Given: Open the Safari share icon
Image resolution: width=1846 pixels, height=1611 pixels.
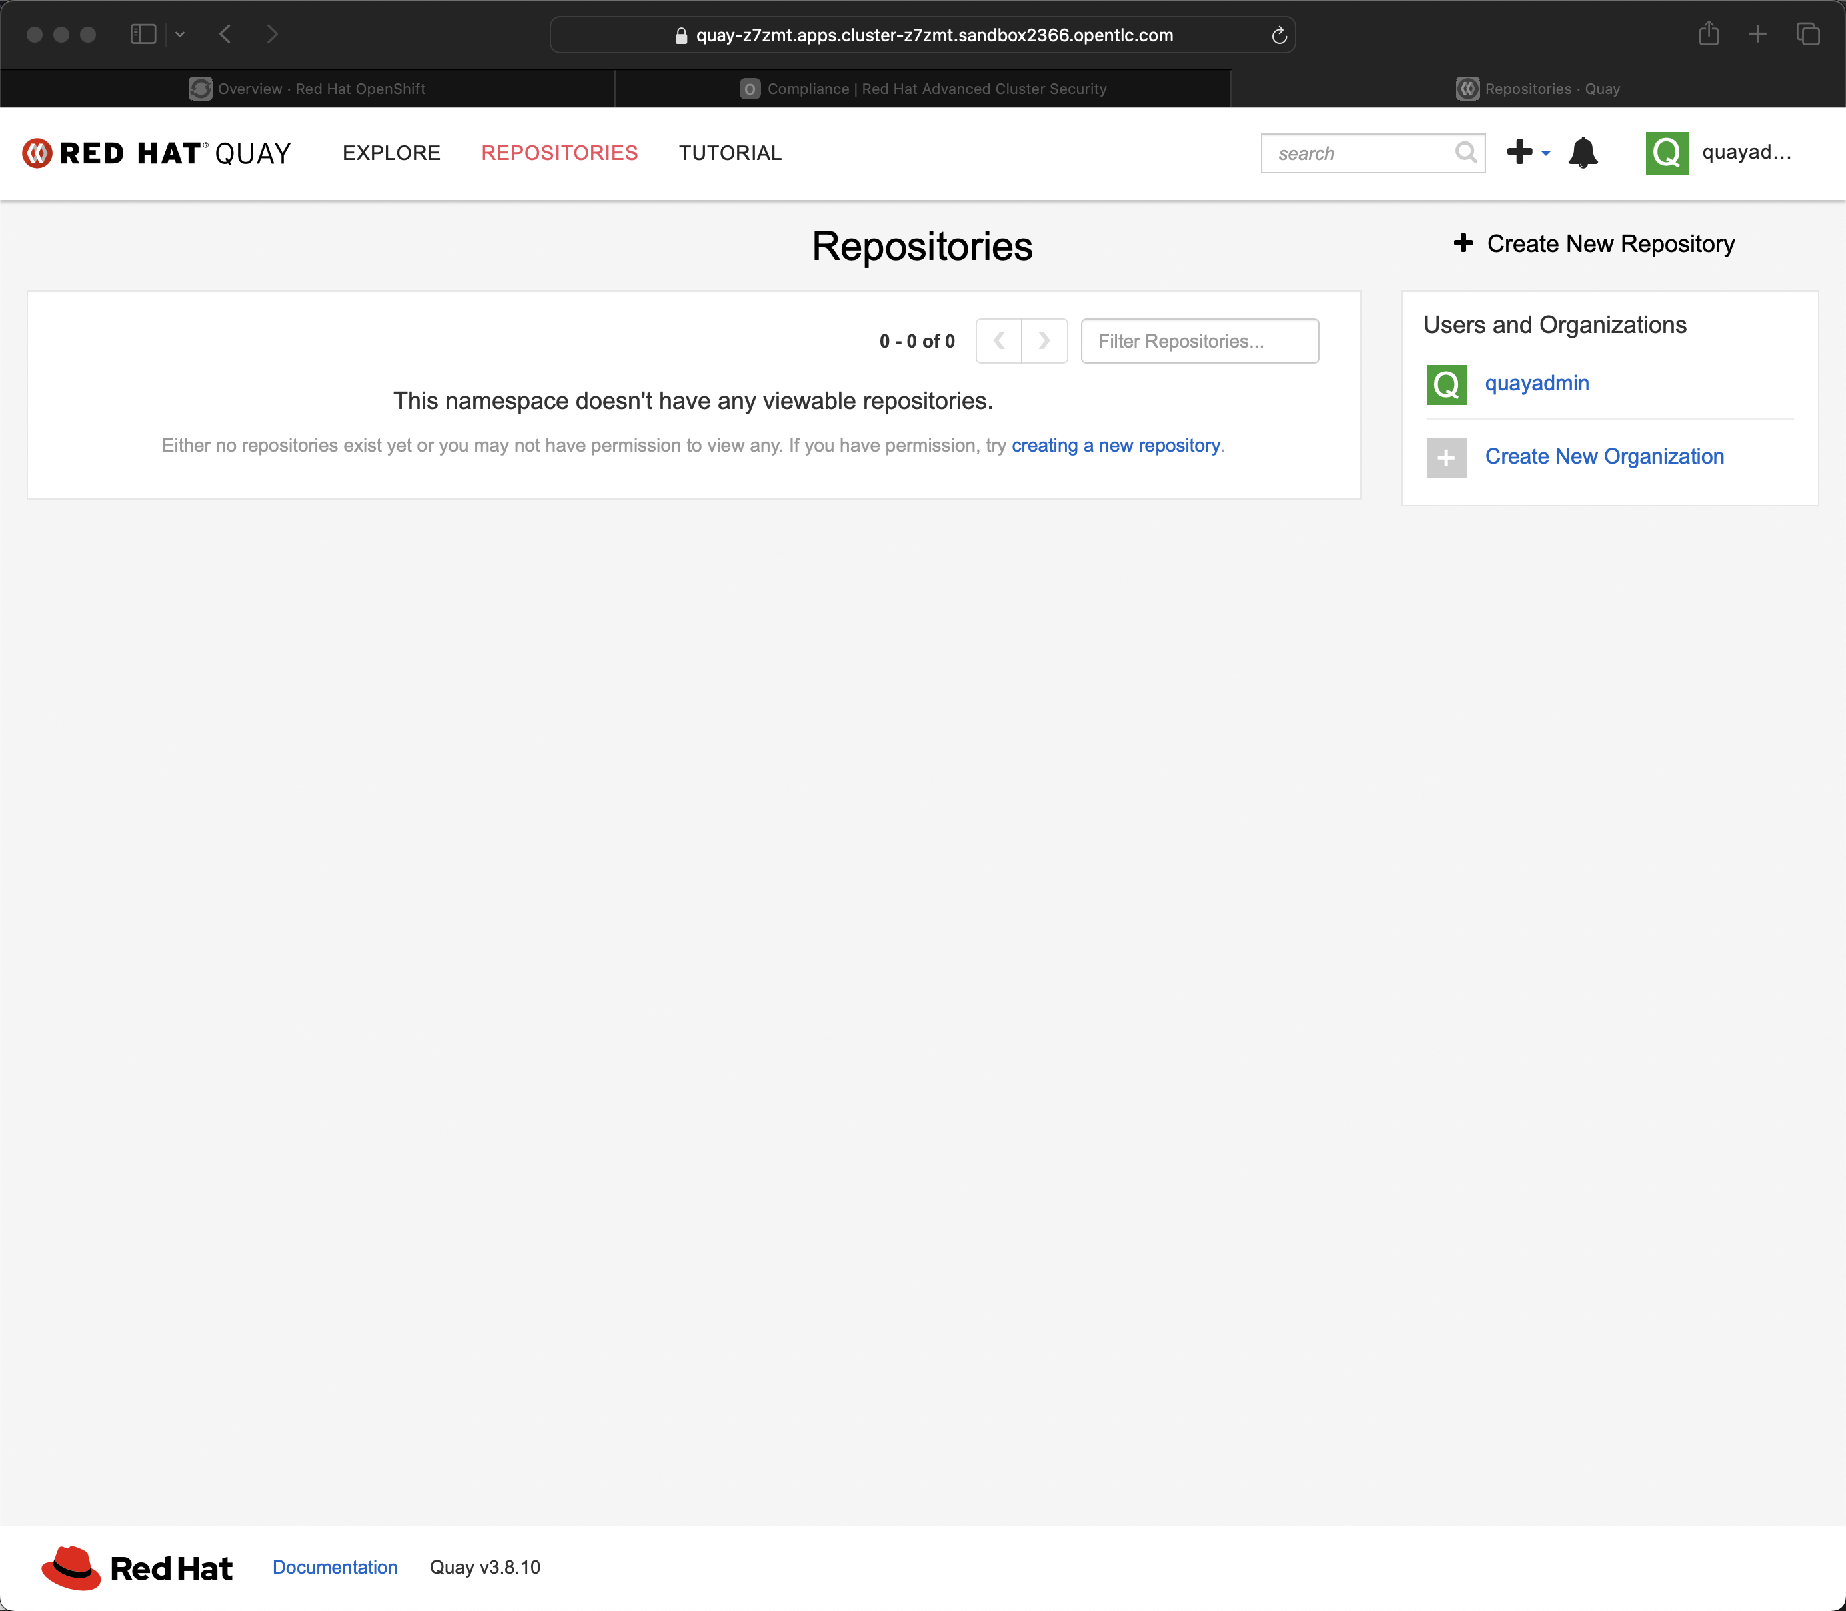Looking at the screenshot, I should 1709,34.
